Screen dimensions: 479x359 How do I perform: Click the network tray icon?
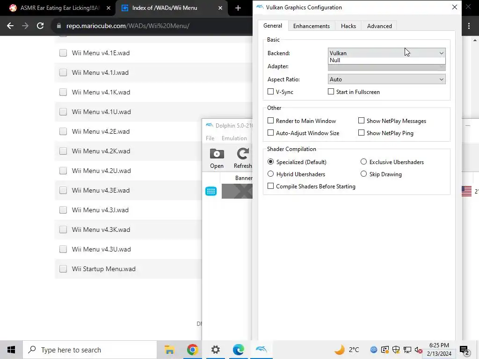click(x=407, y=350)
